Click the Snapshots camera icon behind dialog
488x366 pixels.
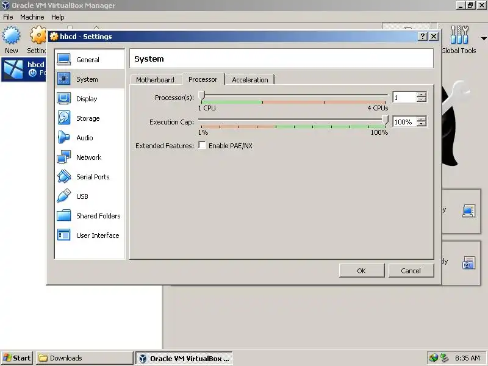[468, 263]
